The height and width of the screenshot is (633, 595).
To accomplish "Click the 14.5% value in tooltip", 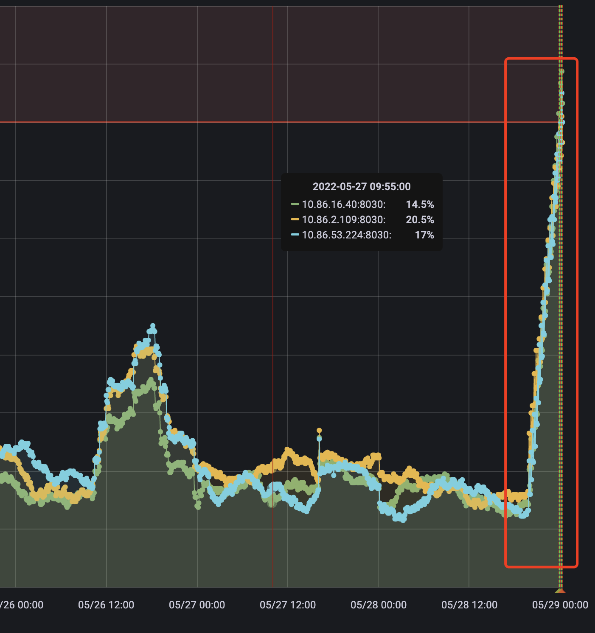I will (x=420, y=204).
